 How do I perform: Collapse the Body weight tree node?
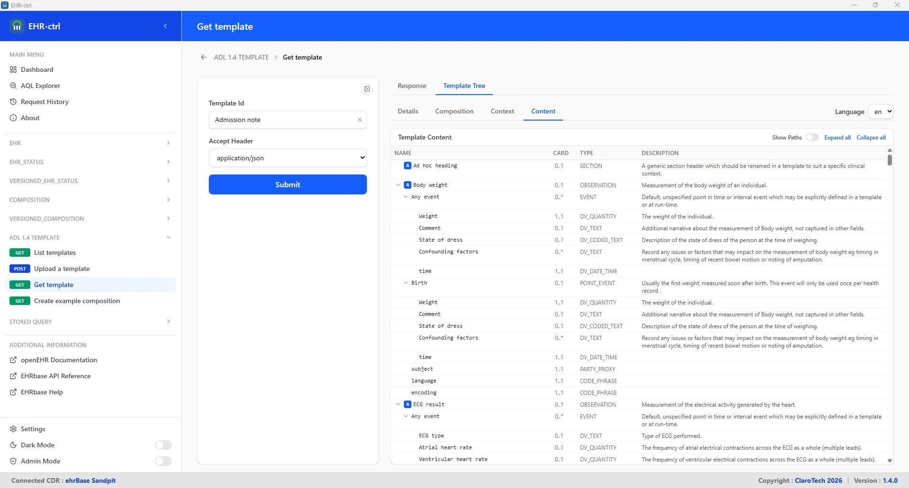click(398, 185)
